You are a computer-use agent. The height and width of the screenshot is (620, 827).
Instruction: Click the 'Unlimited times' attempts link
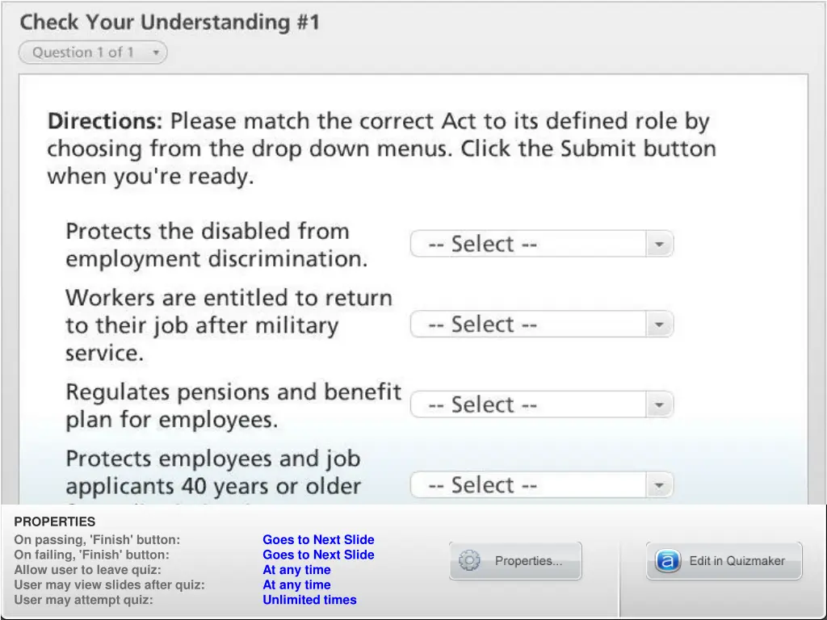(x=309, y=600)
